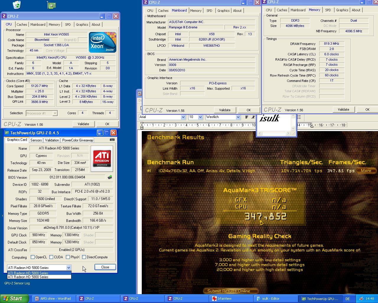Open the font size 10 dropdown

tap(200, 117)
